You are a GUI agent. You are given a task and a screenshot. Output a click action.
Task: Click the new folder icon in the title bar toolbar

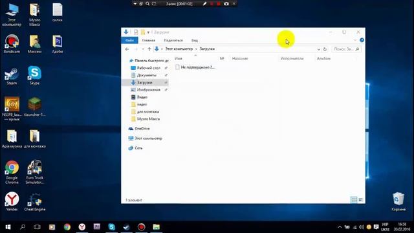tap(143, 32)
